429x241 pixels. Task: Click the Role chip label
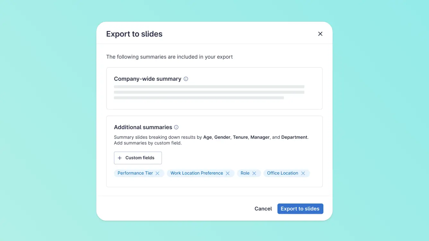tap(245, 173)
